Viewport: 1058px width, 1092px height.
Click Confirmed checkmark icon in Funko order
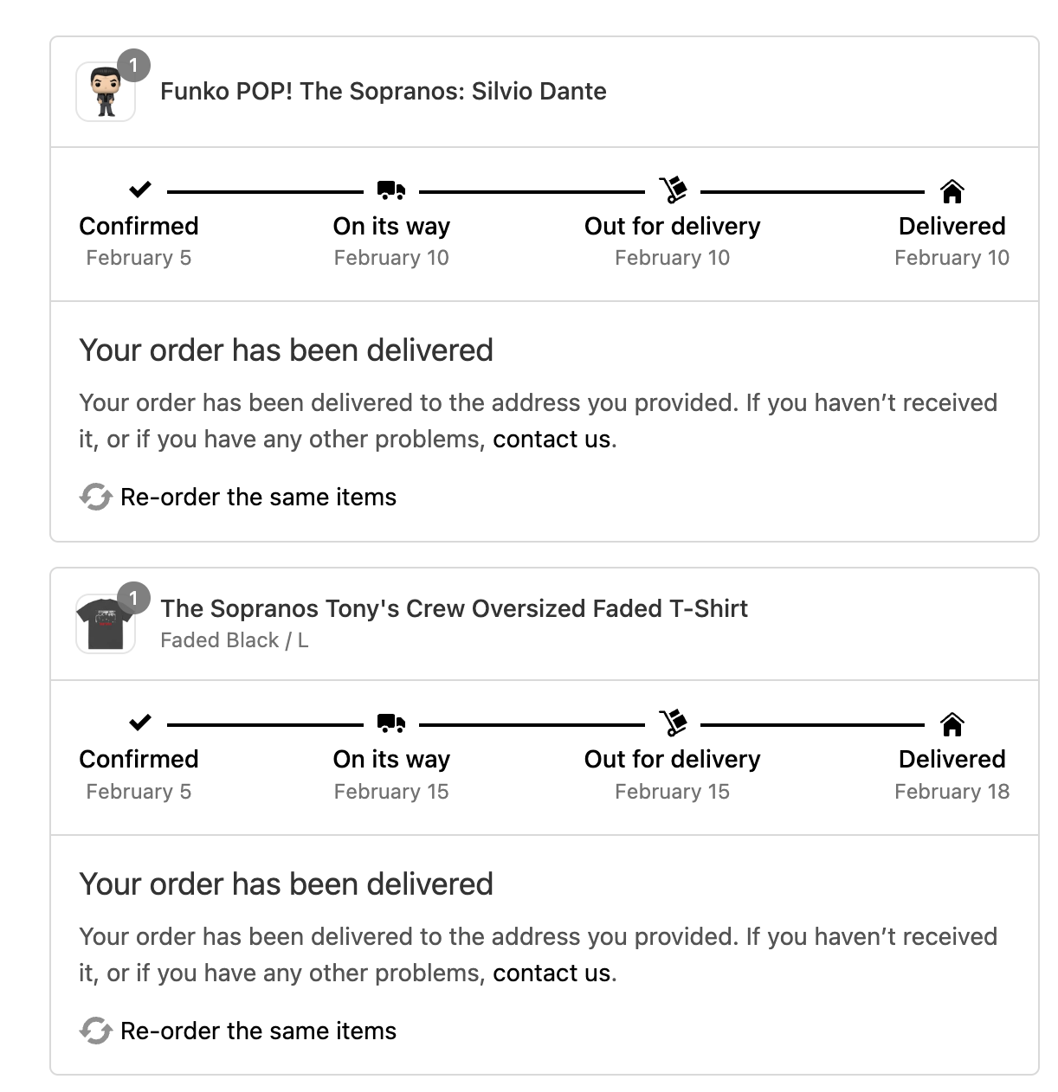point(139,189)
